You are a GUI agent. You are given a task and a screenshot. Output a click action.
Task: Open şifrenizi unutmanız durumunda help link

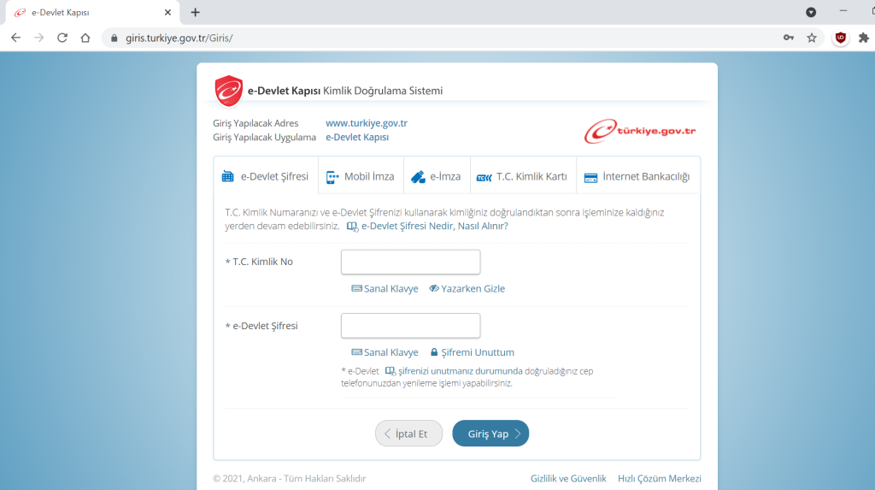(x=455, y=371)
